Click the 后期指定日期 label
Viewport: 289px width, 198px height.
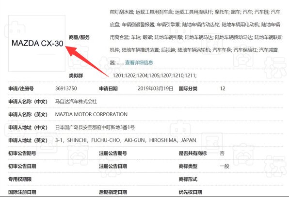point(113,192)
